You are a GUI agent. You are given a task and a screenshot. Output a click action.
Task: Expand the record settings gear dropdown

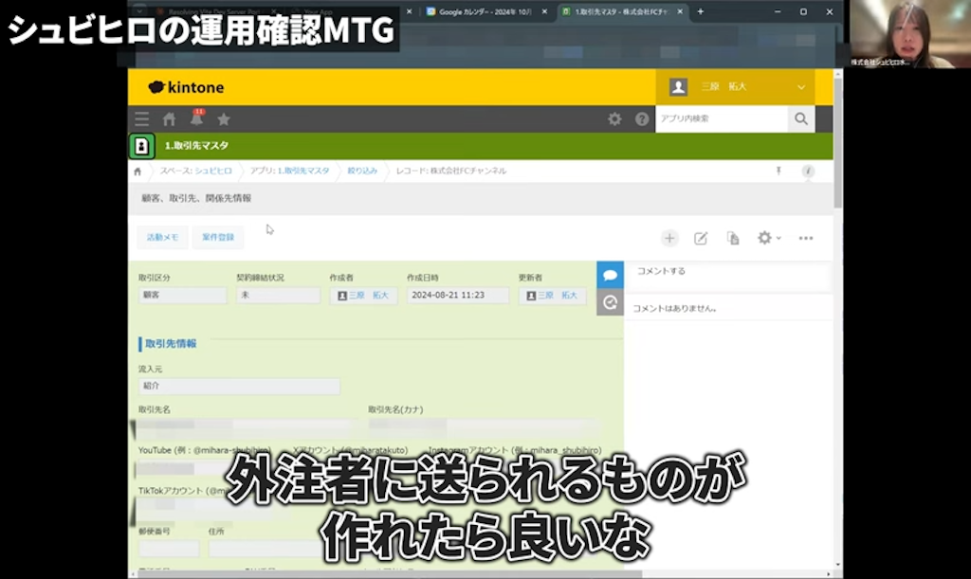pyautogui.click(x=767, y=238)
